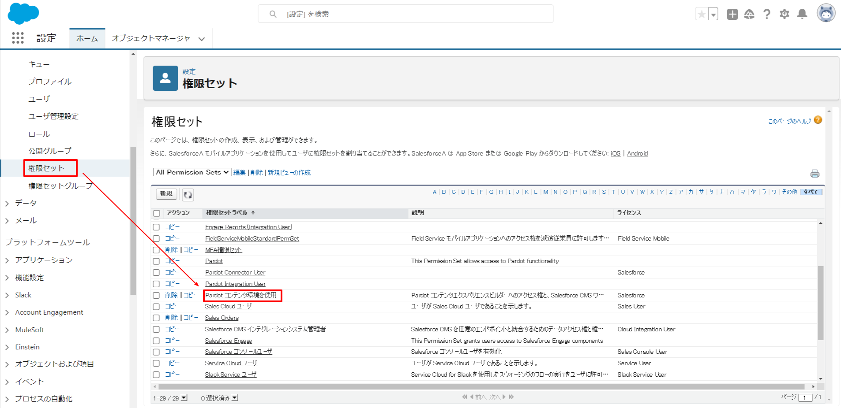Screen dimensions: 841x408
Task: Expand the データ section
Action: (7, 204)
